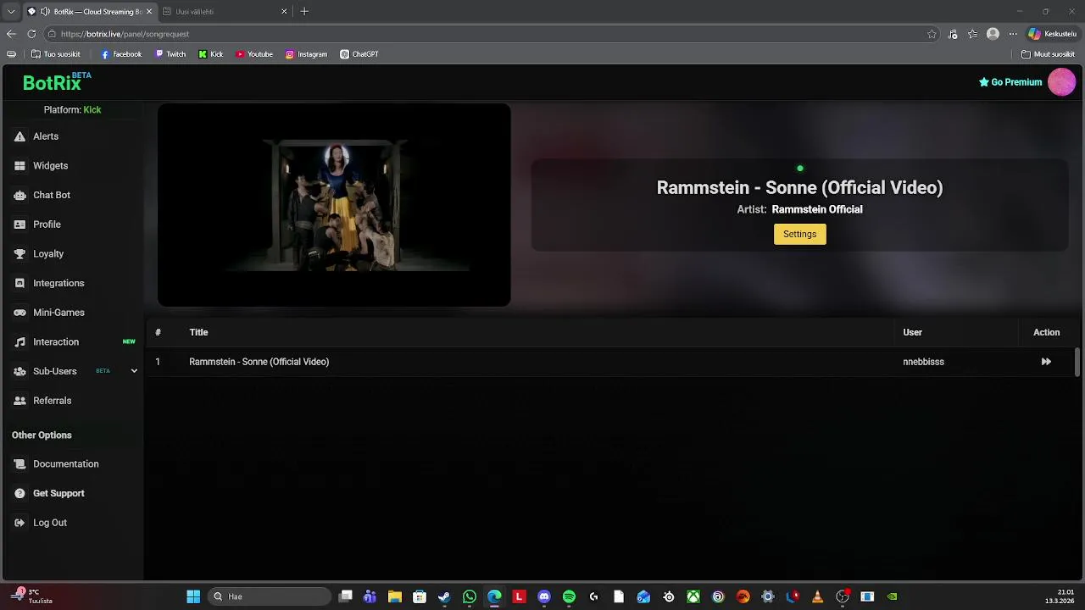Open Spotify from taskbar
This screenshot has height=610, width=1085.
click(569, 596)
